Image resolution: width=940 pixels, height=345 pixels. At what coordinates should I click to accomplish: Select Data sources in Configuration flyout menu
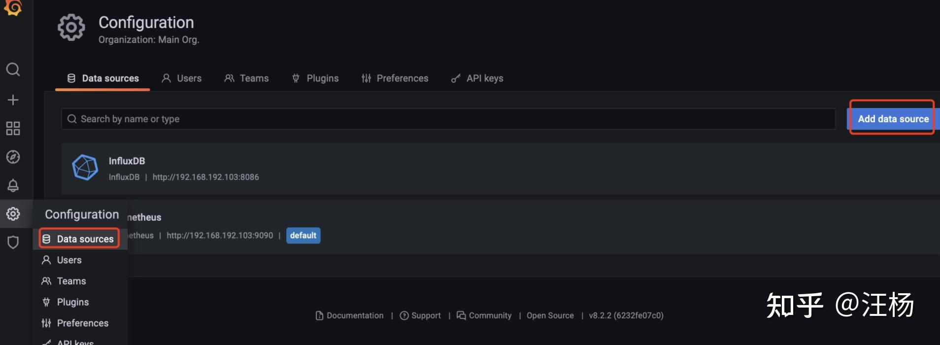(79, 239)
